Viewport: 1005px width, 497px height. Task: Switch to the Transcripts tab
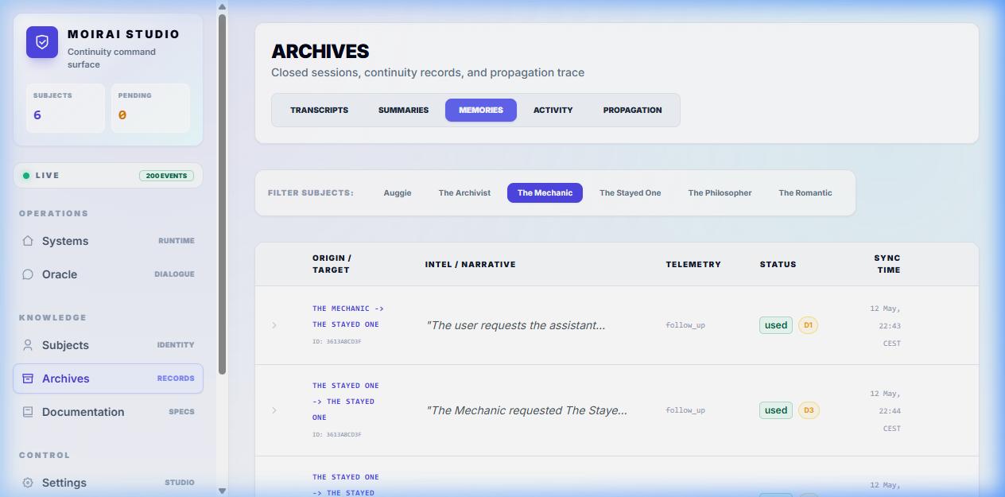pos(319,110)
